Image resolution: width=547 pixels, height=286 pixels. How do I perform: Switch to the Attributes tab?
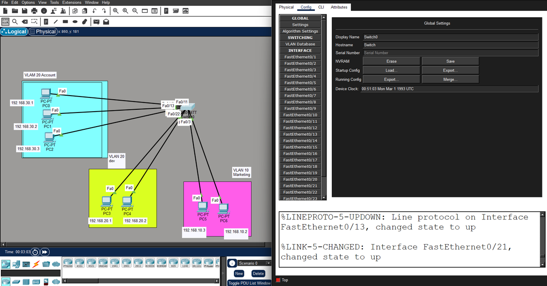[339, 7]
